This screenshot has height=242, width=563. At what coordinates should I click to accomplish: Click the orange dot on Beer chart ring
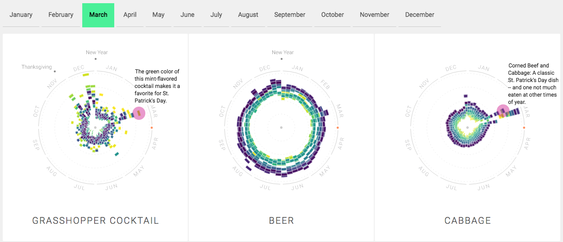coord(338,128)
